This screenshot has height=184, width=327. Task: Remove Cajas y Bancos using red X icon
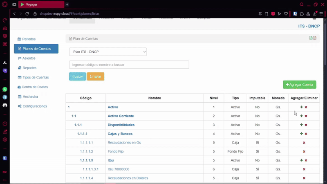(x=306, y=134)
